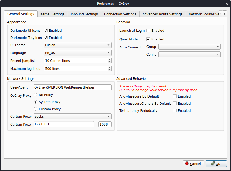Uncheck Darkmode Tray Icon Enabled
This screenshot has width=231, height=171.
click(46, 38)
